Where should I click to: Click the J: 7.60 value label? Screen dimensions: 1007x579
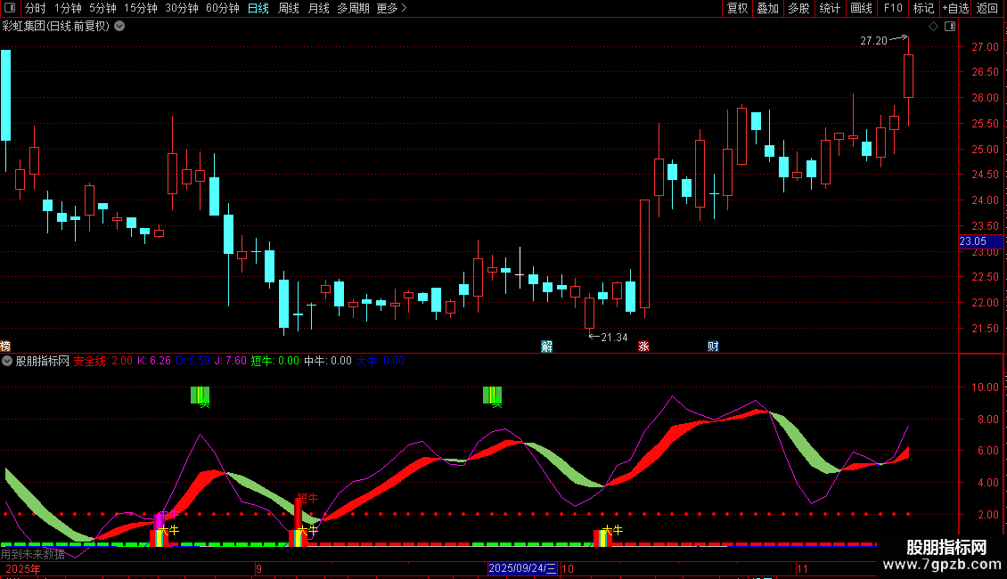(x=231, y=361)
